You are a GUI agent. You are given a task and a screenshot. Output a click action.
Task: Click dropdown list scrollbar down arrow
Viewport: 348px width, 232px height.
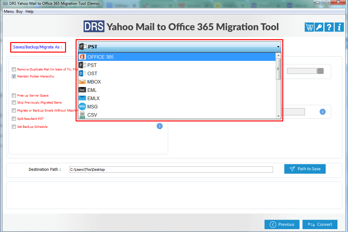tap(278, 116)
